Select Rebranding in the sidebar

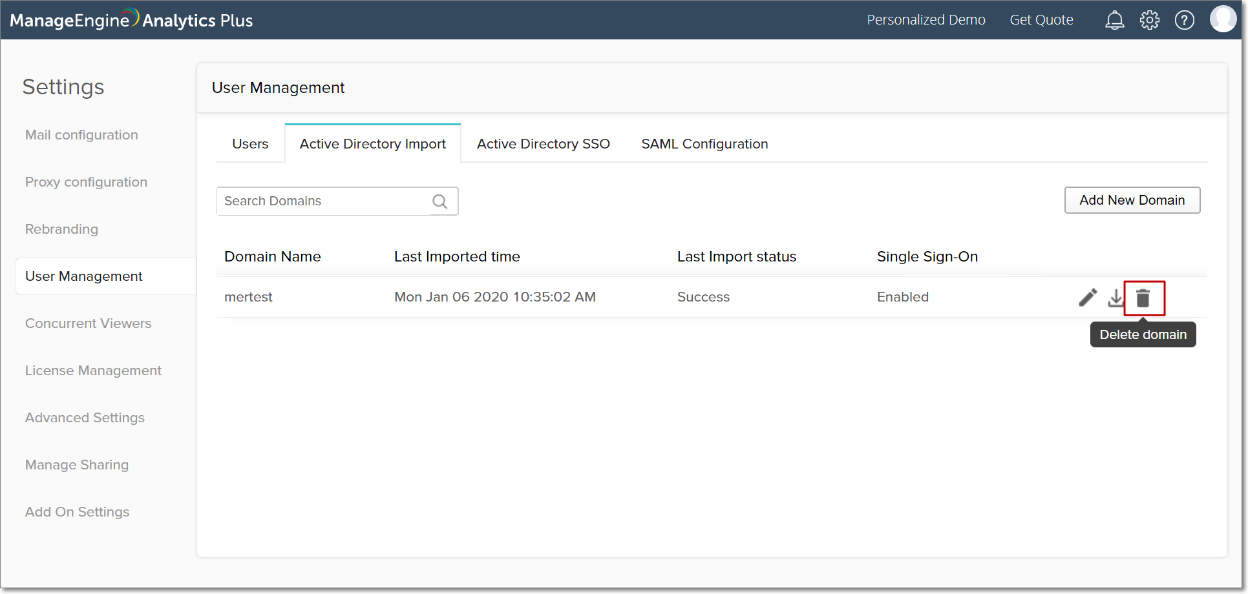[61, 229]
